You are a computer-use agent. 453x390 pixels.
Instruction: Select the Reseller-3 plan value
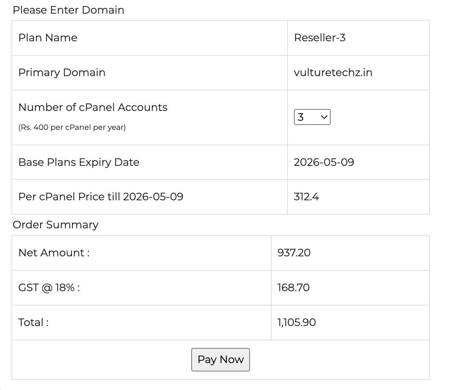(320, 38)
